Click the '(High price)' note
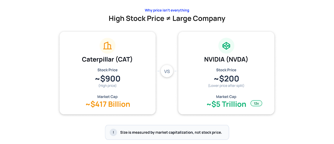 [x=107, y=86]
